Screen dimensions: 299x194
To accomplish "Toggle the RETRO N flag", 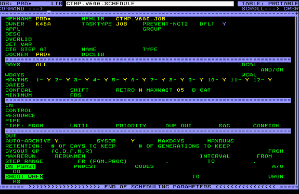I will (x=140, y=90).
